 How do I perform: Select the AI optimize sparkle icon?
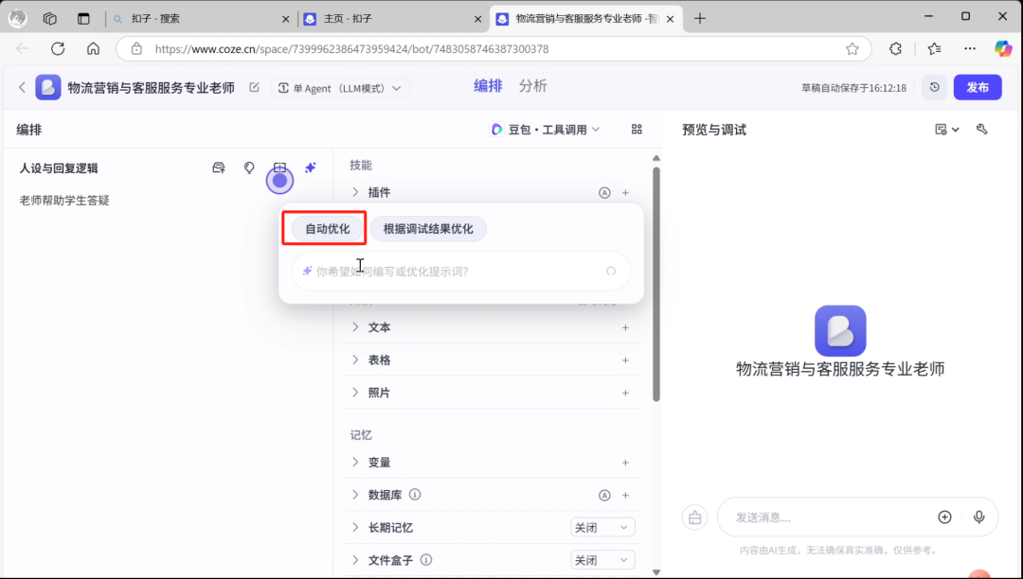tap(310, 167)
